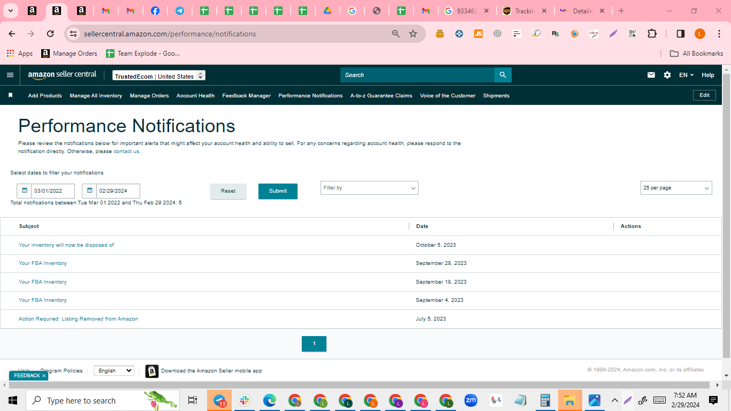Click the calendar icon beside the 03/01/2022 date
This screenshot has width=731, height=411.
(24, 191)
